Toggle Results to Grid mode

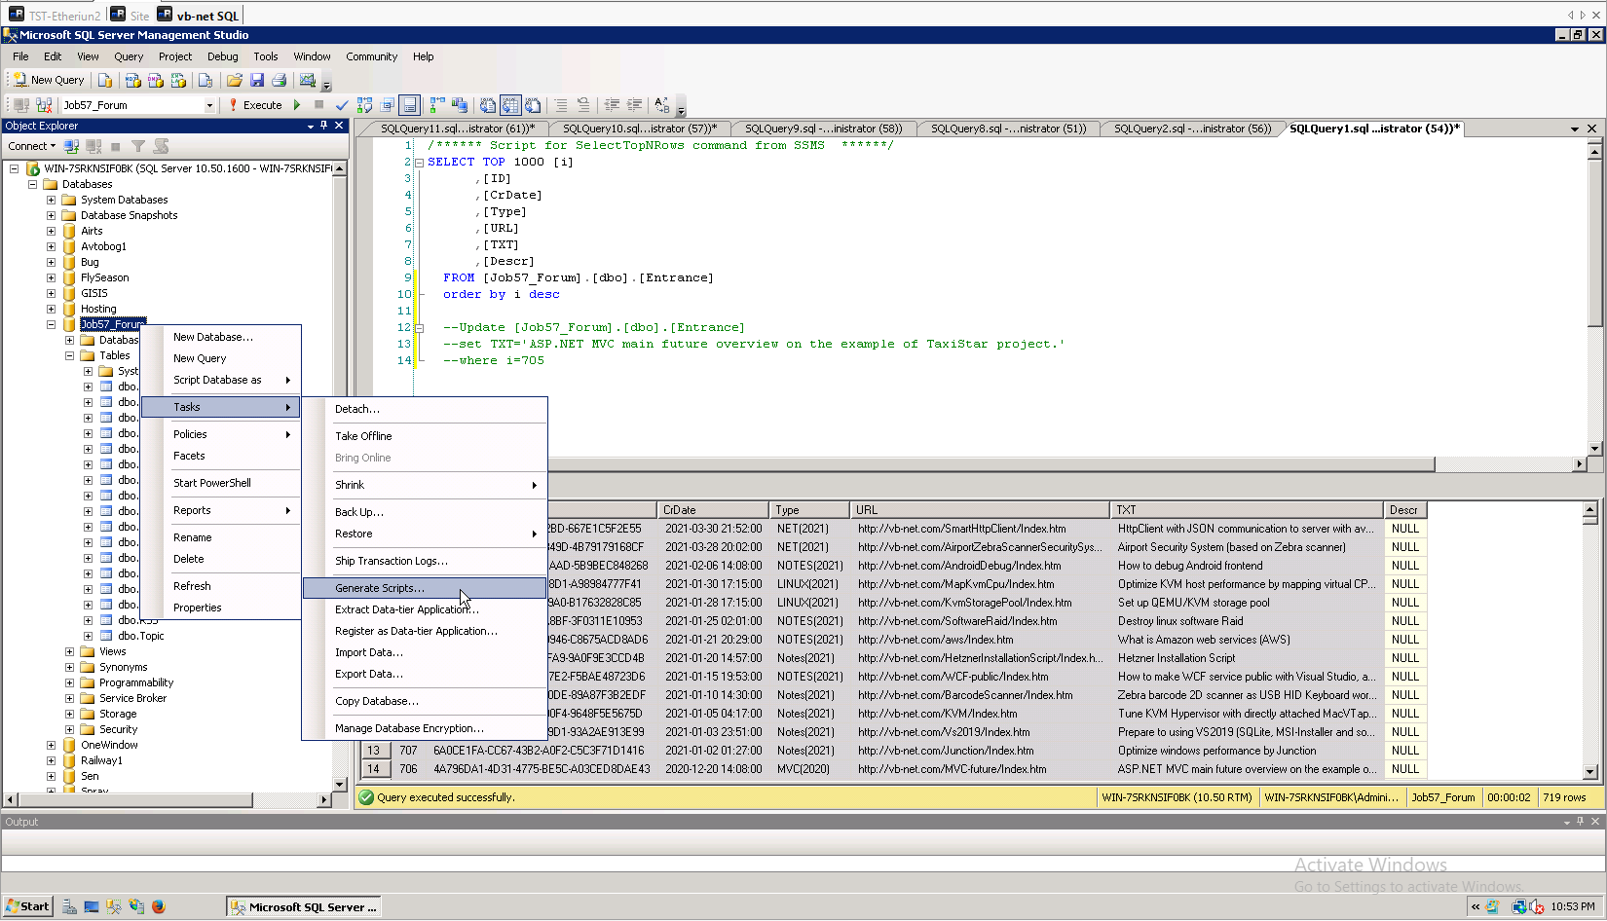point(510,105)
